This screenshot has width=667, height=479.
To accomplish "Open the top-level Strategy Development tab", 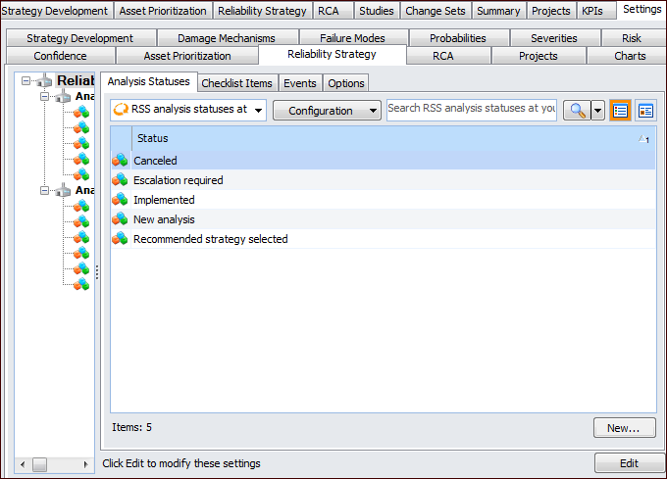I will [x=55, y=11].
